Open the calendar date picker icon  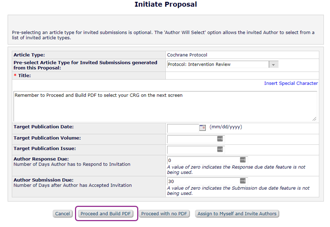coord(202,128)
